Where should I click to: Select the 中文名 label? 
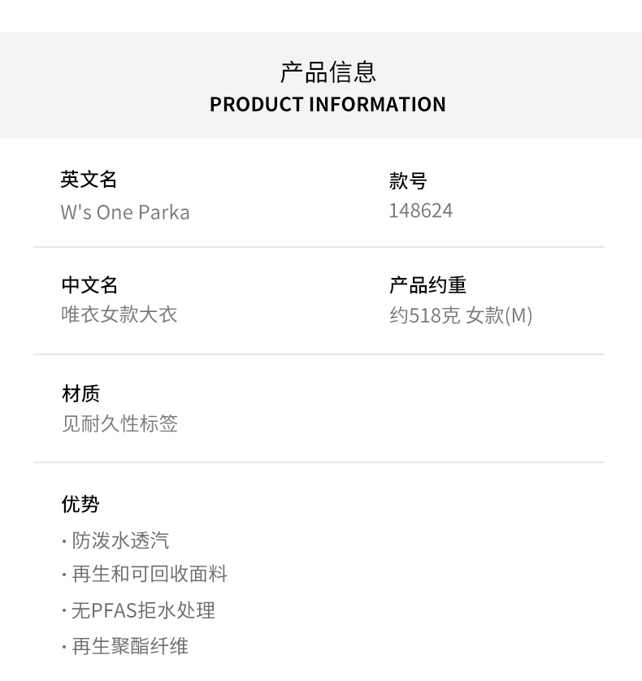pyautogui.click(x=89, y=285)
